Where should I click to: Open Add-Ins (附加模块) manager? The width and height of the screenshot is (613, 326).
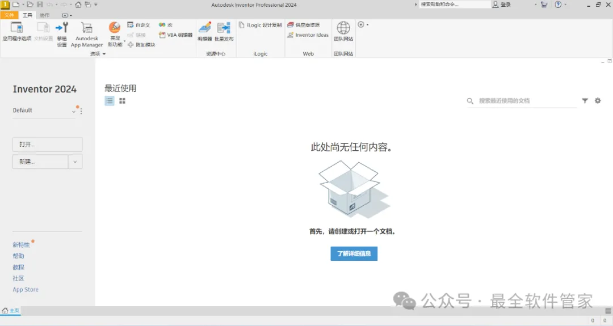coord(141,45)
